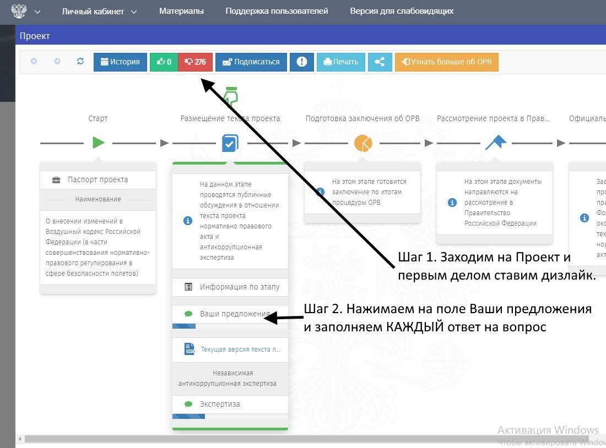Select the orange pie chart stage icon
Viewport: 606px width, 448px height.
363,143
